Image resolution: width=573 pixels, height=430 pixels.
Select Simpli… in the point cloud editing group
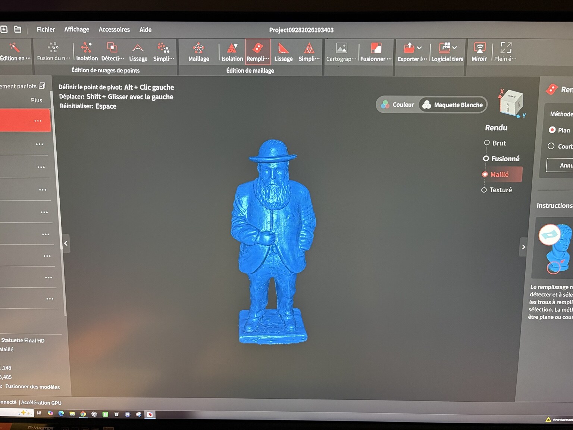point(163,52)
